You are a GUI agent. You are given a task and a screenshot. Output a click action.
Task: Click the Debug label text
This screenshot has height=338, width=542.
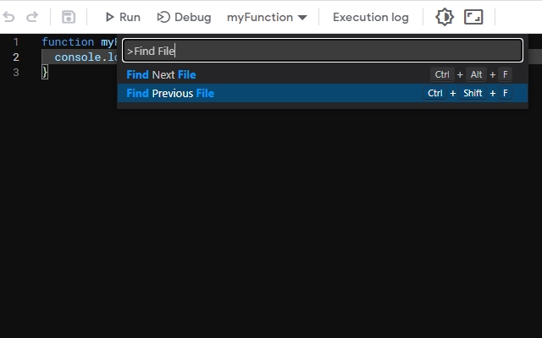[x=192, y=17]
